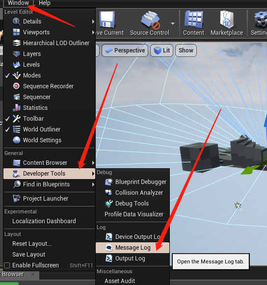Click the Collision Analyzer icon
The height and width of the screenshot is (285, 267).
pos(109,192)
